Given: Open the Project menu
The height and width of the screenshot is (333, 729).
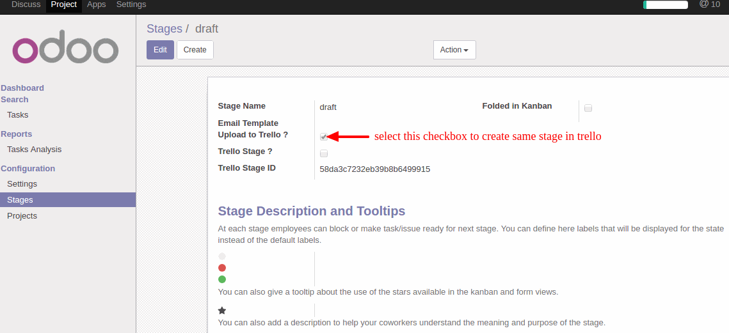Looking at the screenshot, I should coord(64,4).
